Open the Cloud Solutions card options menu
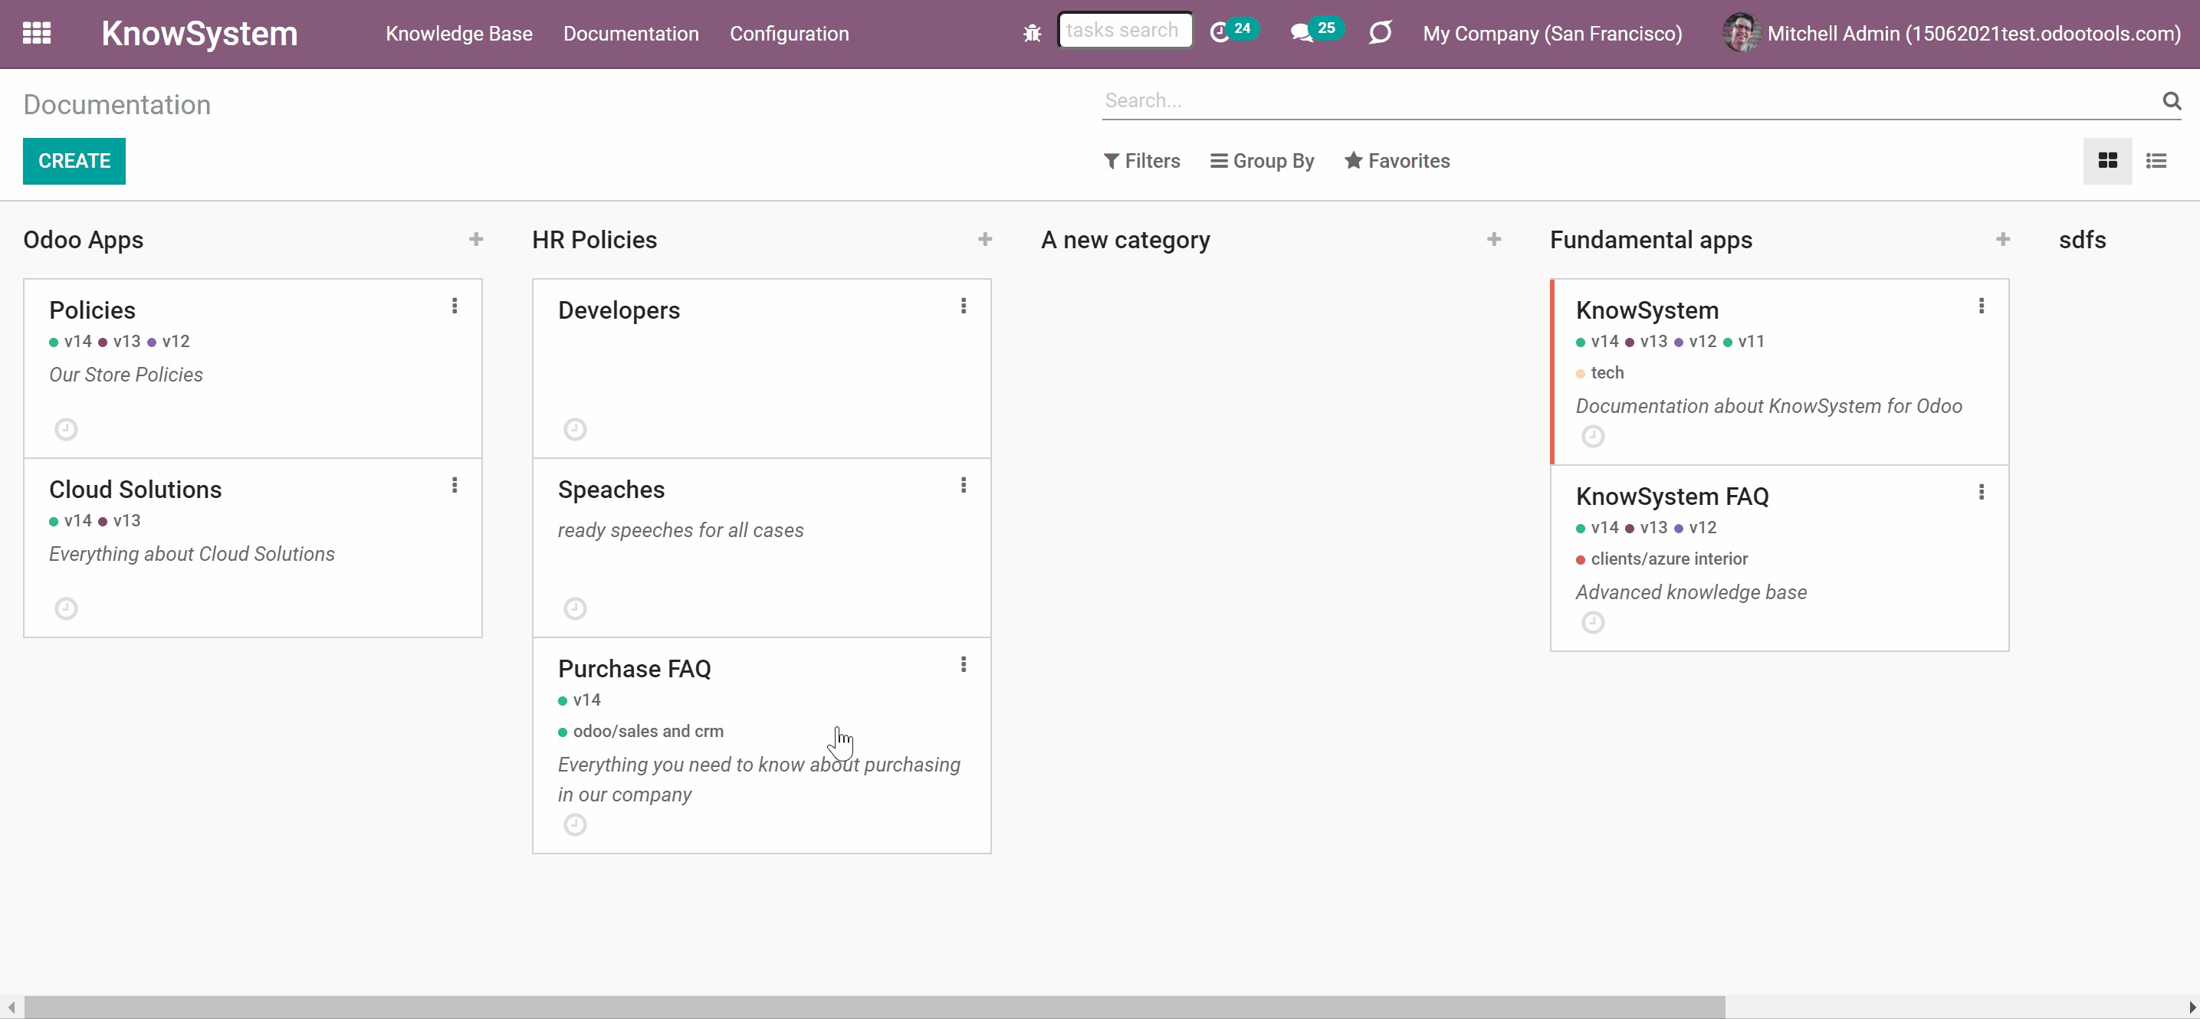2200x1019 pixels. click(455, 485)
